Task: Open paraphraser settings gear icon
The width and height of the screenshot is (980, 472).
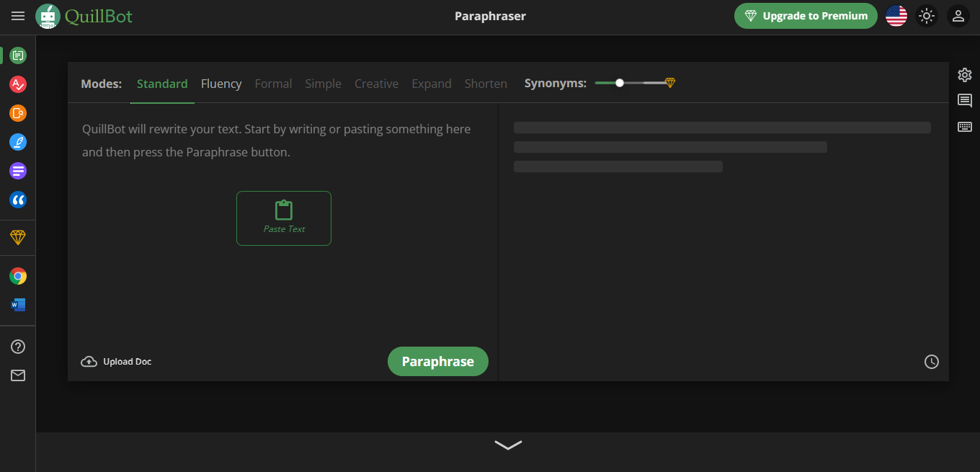Action: coord(965,75)
